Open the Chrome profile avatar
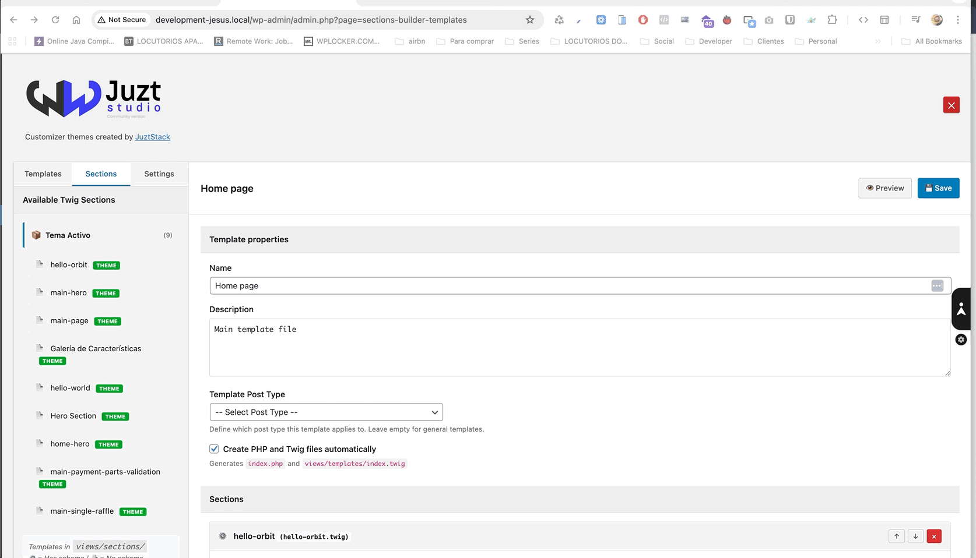 coord(937,20)
